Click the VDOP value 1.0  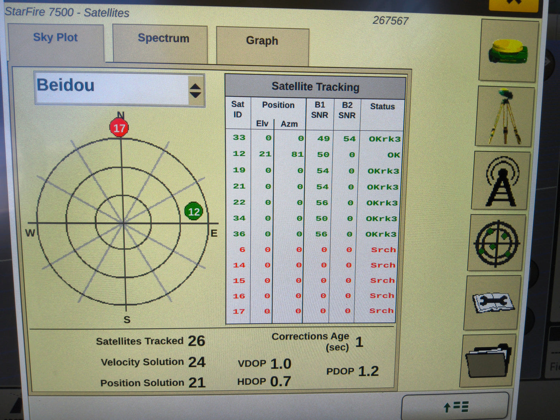pyautogui.click(x=281, y=364)
